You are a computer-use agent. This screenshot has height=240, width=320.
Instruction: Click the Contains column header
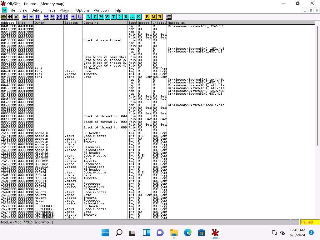105,23
